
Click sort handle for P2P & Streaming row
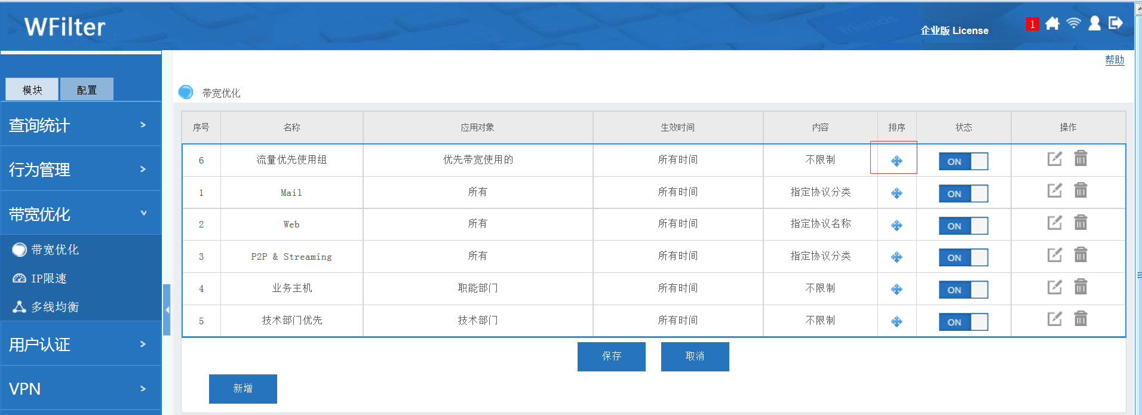(897, 257)
